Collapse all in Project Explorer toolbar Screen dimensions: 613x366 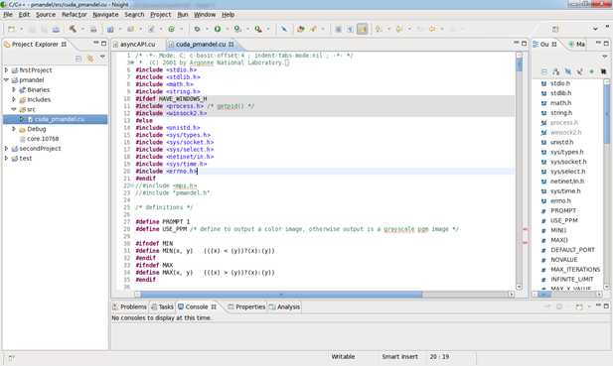pyautogui.click(x=78, y=59)
